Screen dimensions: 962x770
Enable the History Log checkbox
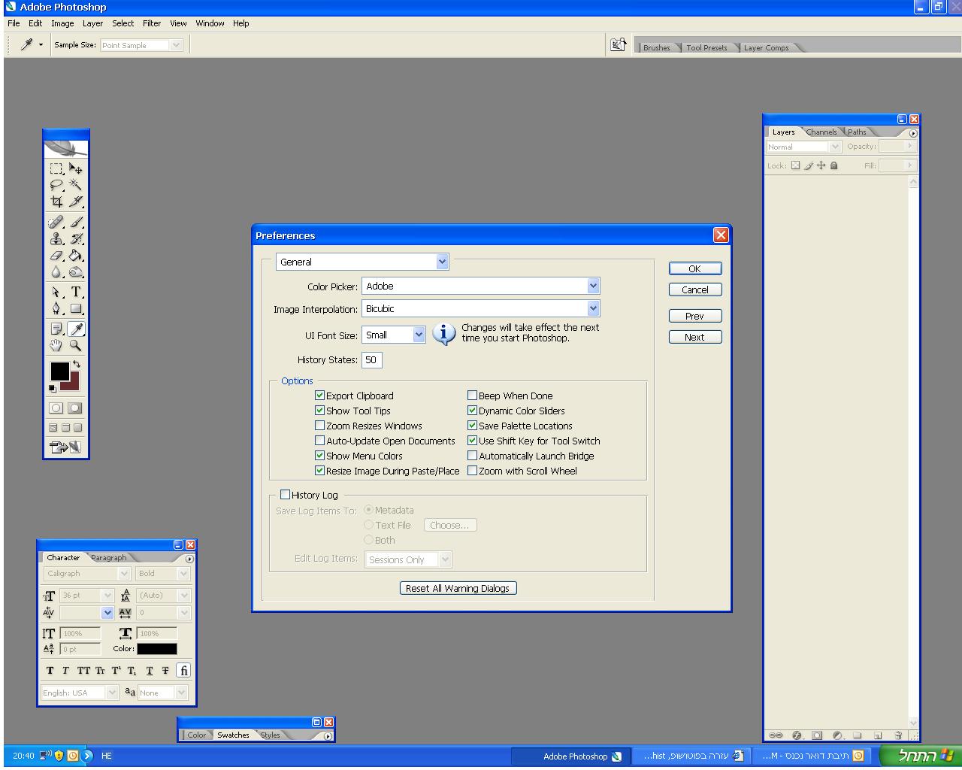(x=286, y=495)
